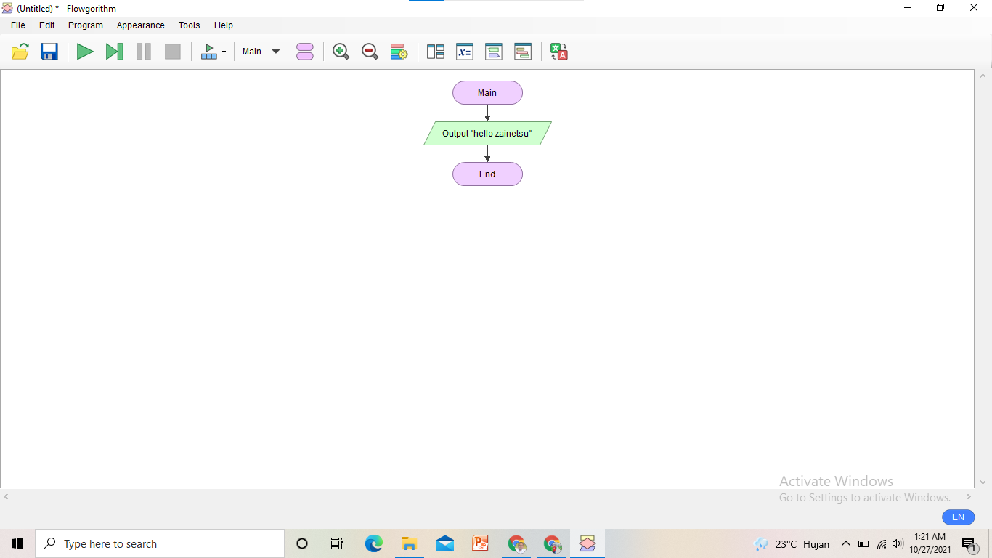Screen dimensions: 992x558
Task: Open the Variable Watch window
Action: pos(464,51)
